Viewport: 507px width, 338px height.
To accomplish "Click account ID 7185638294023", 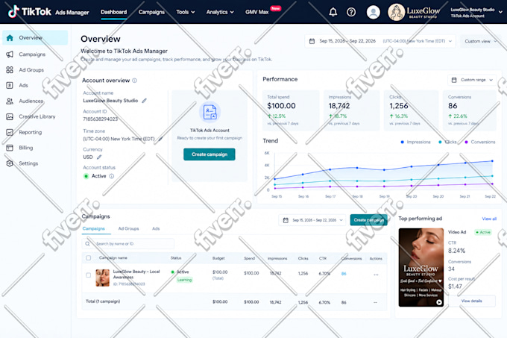I will tap(100, 119).
